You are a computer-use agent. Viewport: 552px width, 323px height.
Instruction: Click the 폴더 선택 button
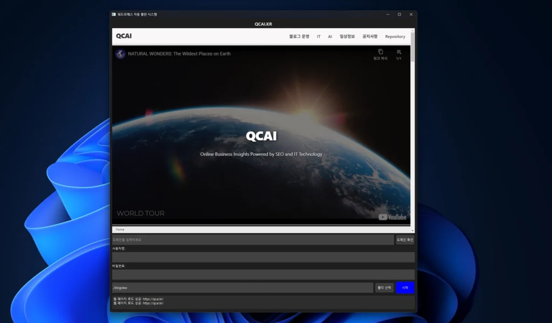point(384,288)
